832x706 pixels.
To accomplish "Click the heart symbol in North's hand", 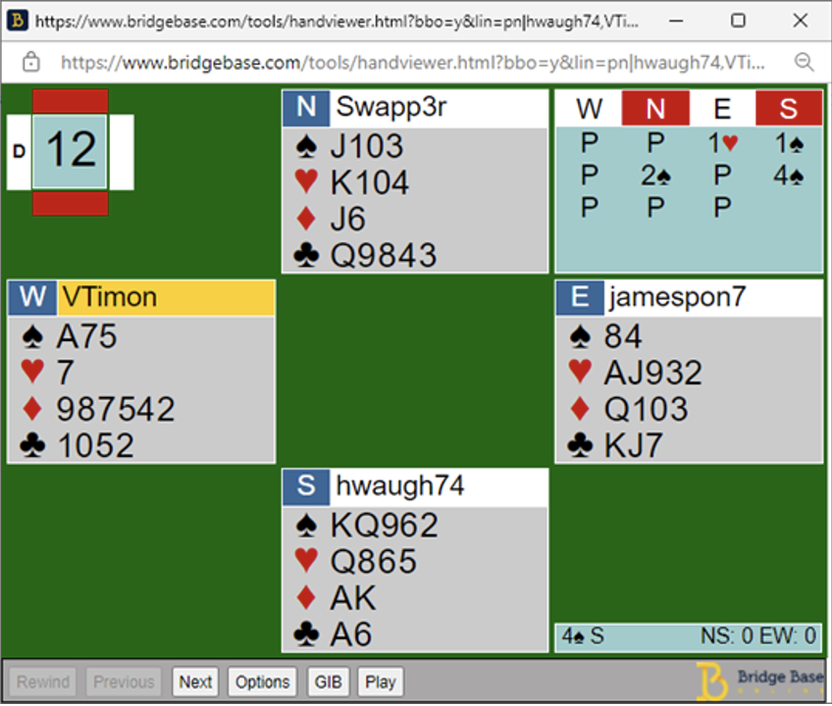I will pos(307,182).
